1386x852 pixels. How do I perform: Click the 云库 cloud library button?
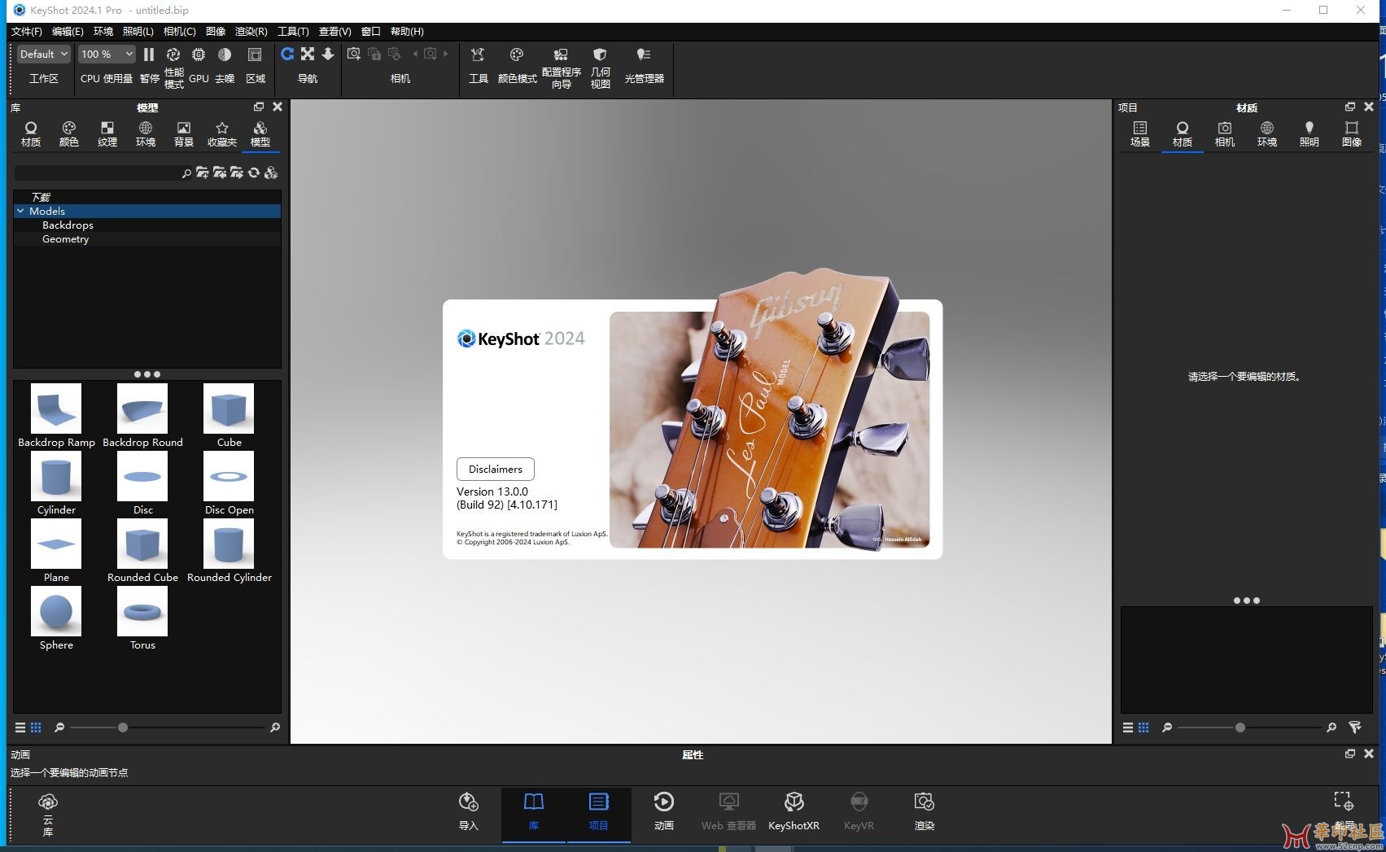tap(48, 814)
